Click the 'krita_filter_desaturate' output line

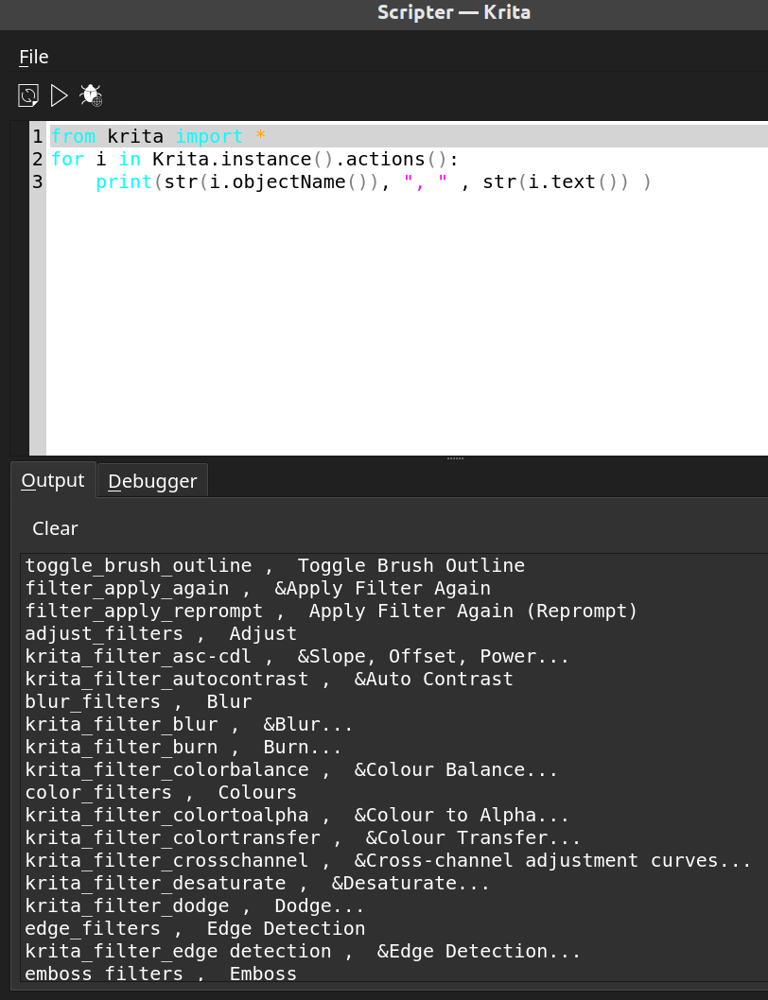257,884
